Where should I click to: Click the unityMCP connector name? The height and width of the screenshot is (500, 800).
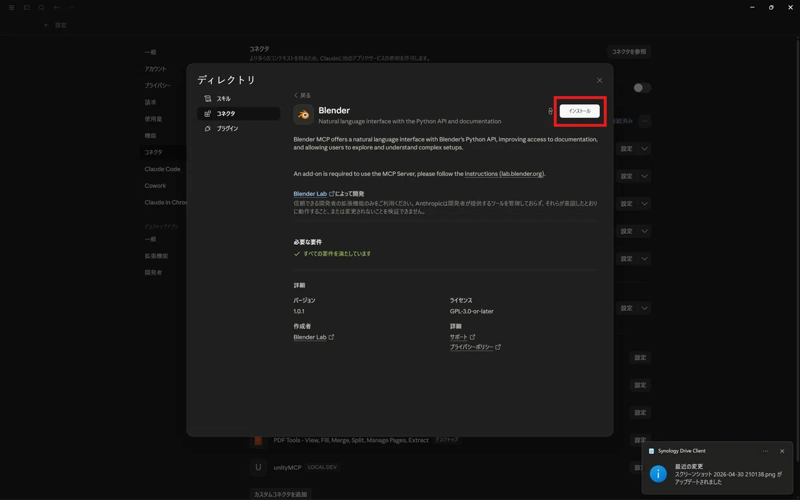287,467
